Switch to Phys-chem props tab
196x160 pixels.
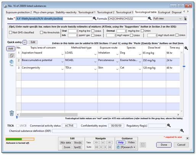pyautogui.click(x=44, y=12)
